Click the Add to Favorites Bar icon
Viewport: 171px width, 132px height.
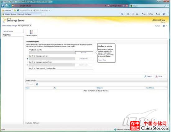(15, 10)
